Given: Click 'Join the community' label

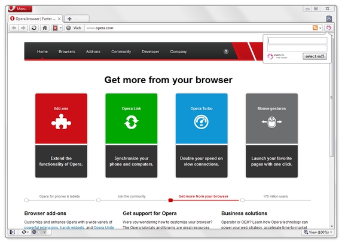Looking at the screenshot, I should [x=132, y=196].
